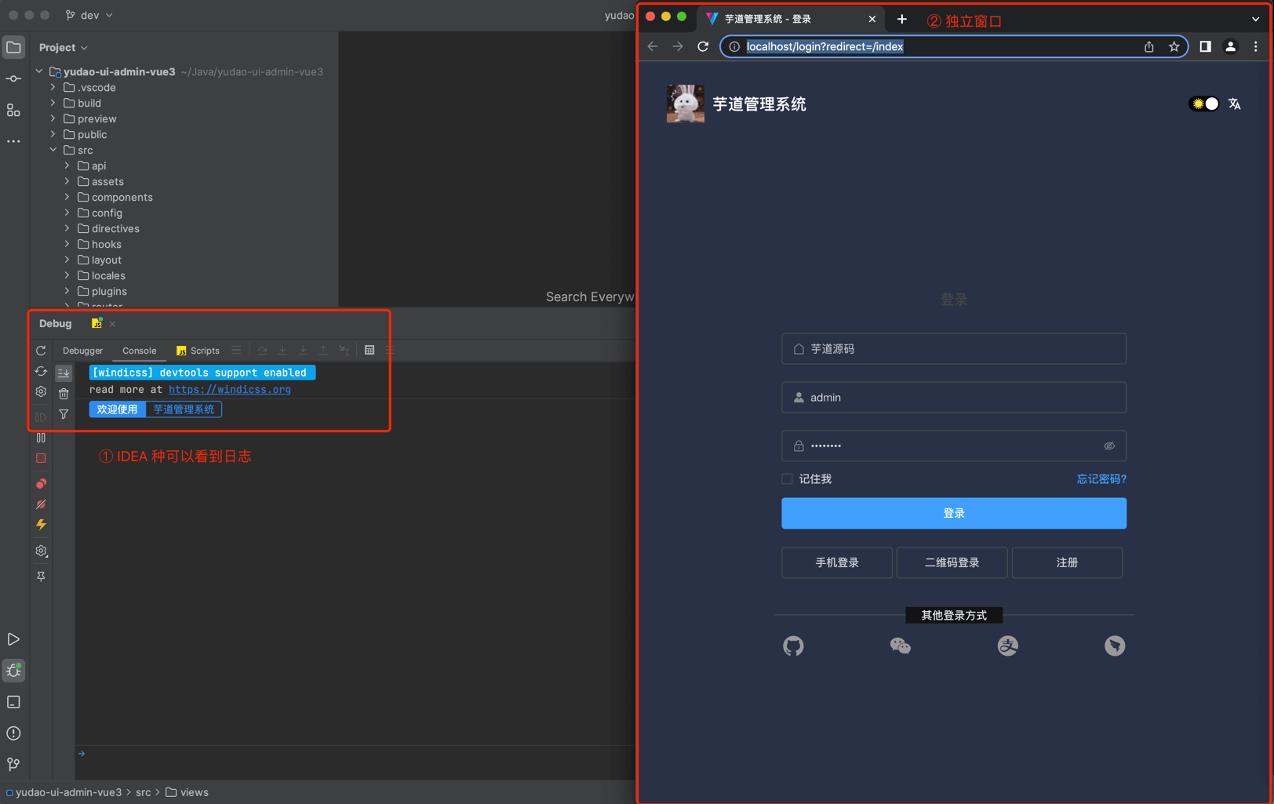Screen dimensions: 1274x804
Task: Toggle the light/dark theme switch
Action: pyautogui.click(x=1203, y=103)
